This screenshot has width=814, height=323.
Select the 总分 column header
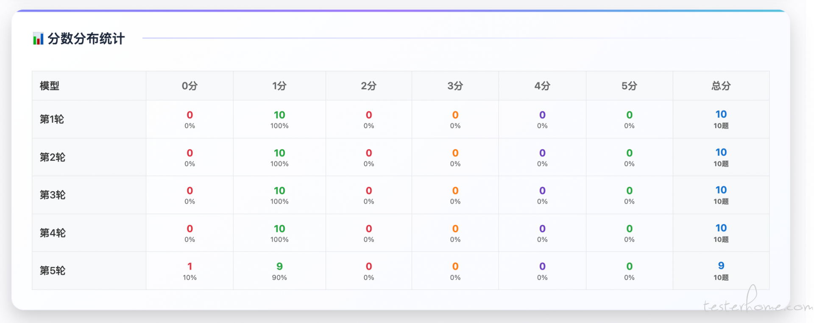(x=721, y=86)
